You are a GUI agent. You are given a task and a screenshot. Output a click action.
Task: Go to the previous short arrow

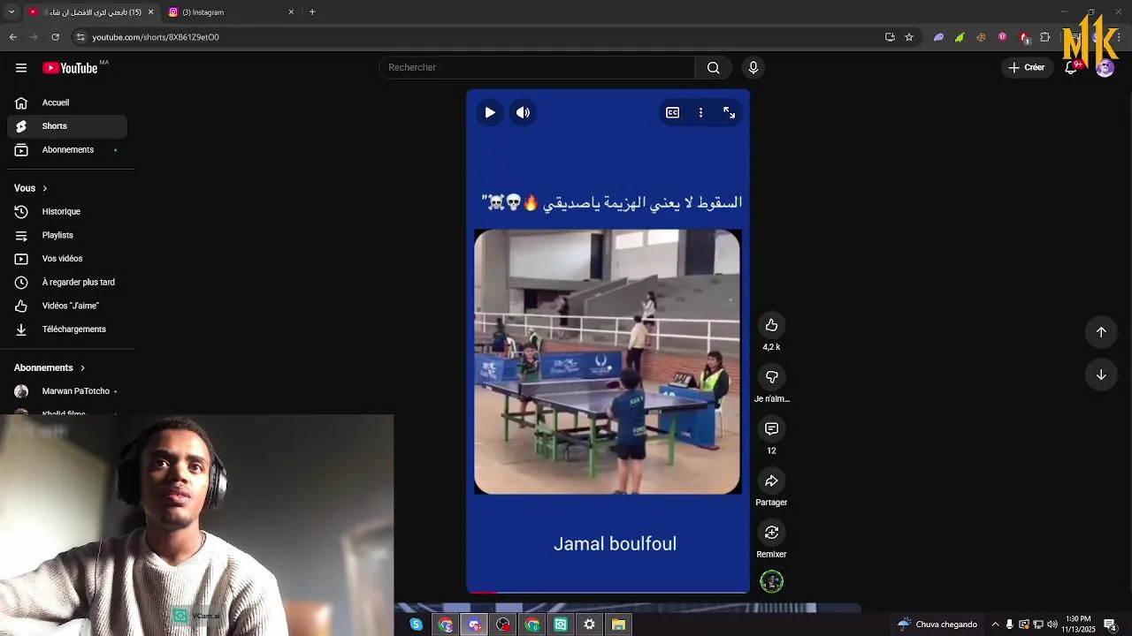(x=1101, y=332)
